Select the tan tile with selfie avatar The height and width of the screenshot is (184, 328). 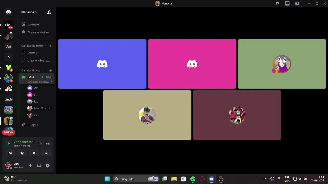pos(147,115)
